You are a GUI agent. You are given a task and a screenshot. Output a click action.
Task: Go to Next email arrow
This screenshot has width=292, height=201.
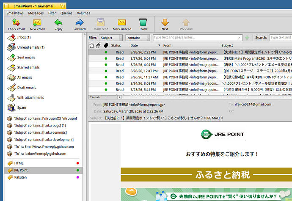tap(165, 22)
